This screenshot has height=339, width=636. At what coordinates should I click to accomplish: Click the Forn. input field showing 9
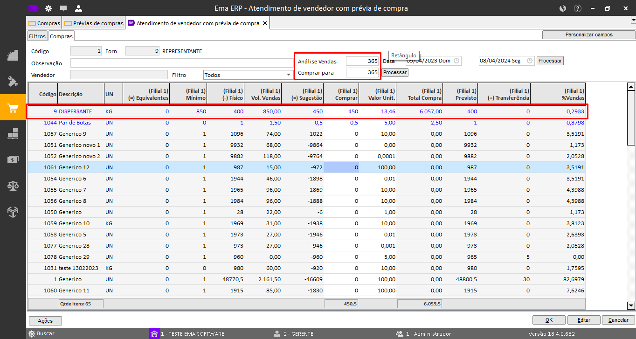143,51
